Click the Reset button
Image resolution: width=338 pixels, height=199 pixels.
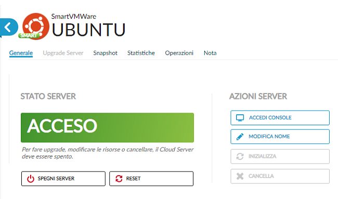pos(151,179)
